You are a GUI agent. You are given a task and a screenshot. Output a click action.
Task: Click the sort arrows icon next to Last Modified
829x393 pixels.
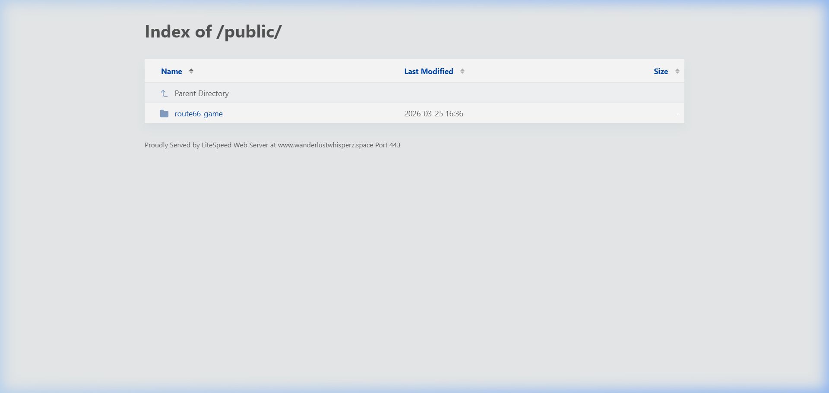(x=462, y=71)
